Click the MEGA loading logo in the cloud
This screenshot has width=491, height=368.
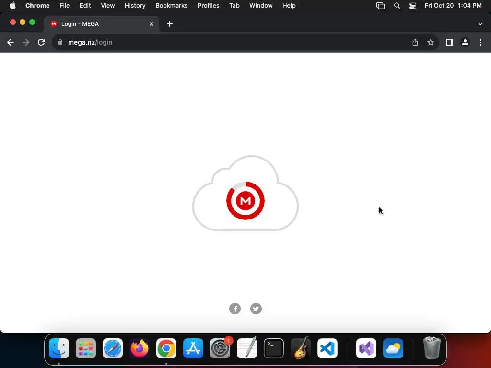coord(245,201)
